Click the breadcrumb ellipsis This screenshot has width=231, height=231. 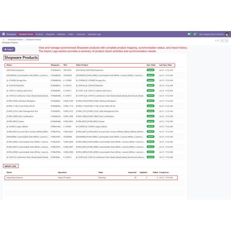(x=4, y=40)
